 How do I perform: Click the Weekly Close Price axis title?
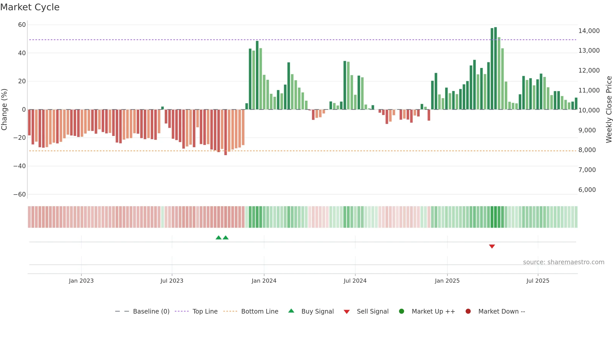[609, 109]
